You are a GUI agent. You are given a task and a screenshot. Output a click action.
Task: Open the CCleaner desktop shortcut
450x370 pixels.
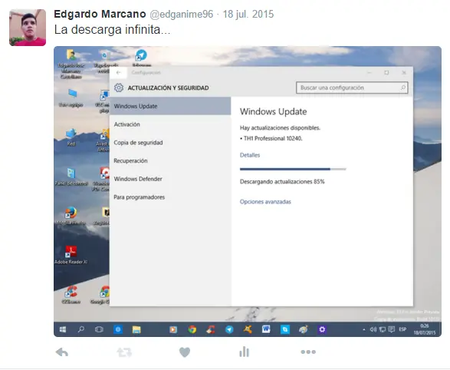pos(71,295)
